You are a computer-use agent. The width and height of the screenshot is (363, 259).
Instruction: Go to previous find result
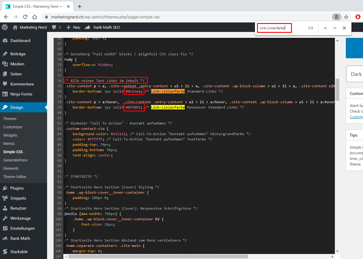(325, 28)
